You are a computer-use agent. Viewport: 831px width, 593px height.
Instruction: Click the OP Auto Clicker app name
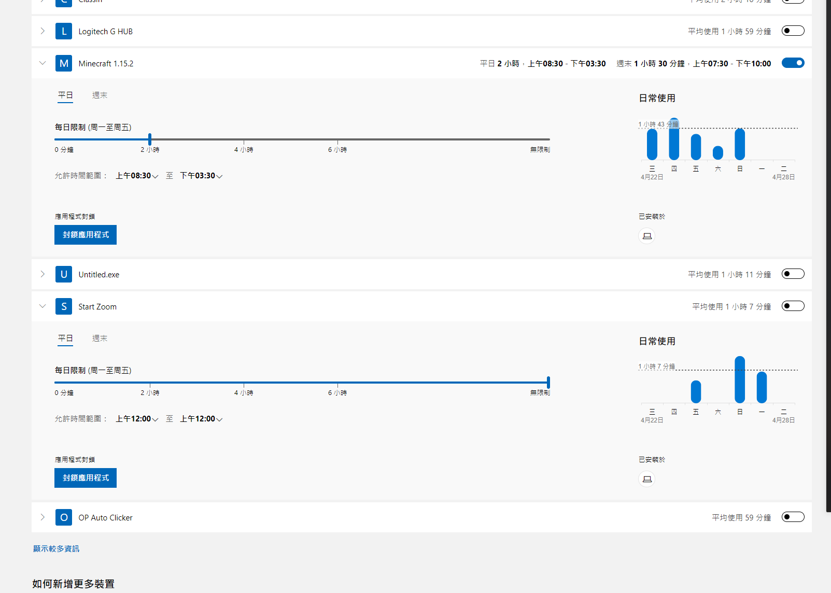click(105, 518)
